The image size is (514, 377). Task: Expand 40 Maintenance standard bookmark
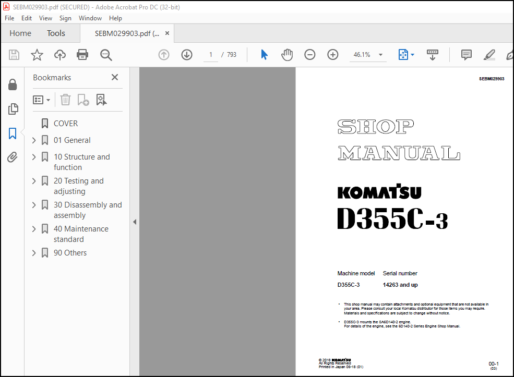pyautogui.click(x=34, y=229)
